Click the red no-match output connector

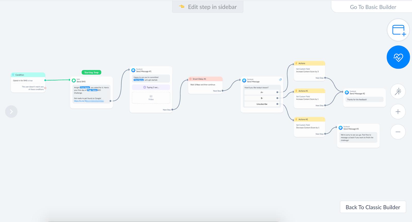45,88
